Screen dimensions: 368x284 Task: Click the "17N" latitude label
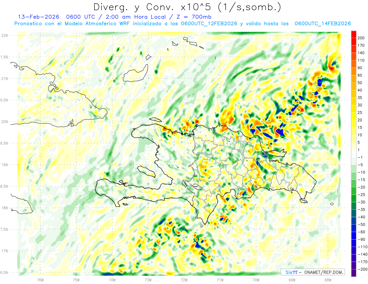(5, 251)
